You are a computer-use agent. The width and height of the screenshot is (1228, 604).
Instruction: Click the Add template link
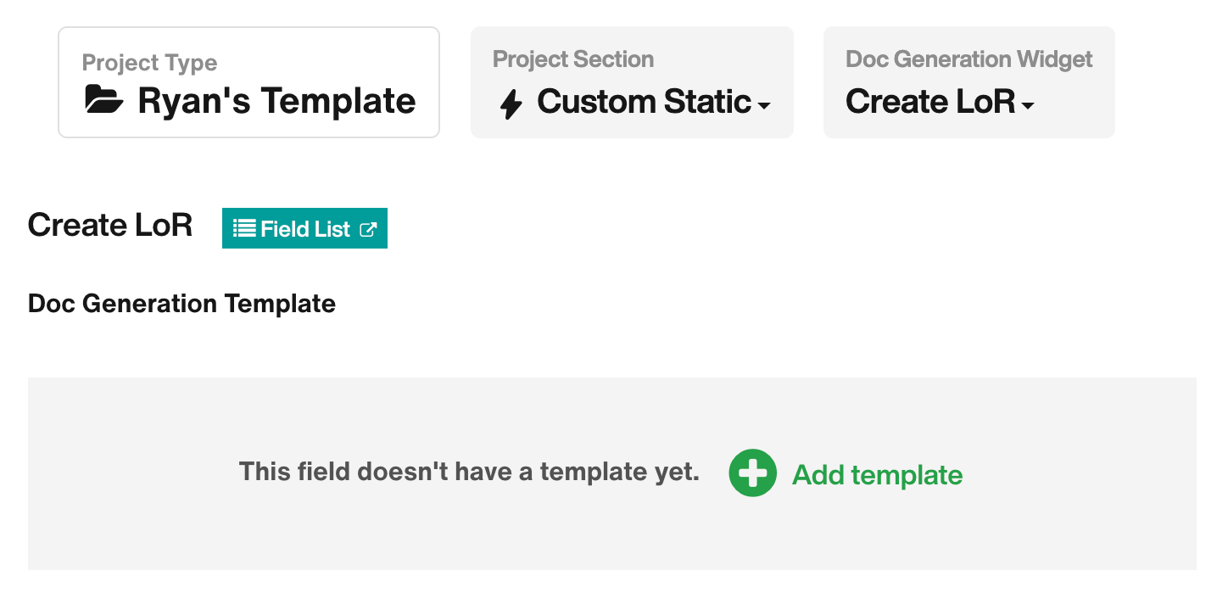[877, 475]
